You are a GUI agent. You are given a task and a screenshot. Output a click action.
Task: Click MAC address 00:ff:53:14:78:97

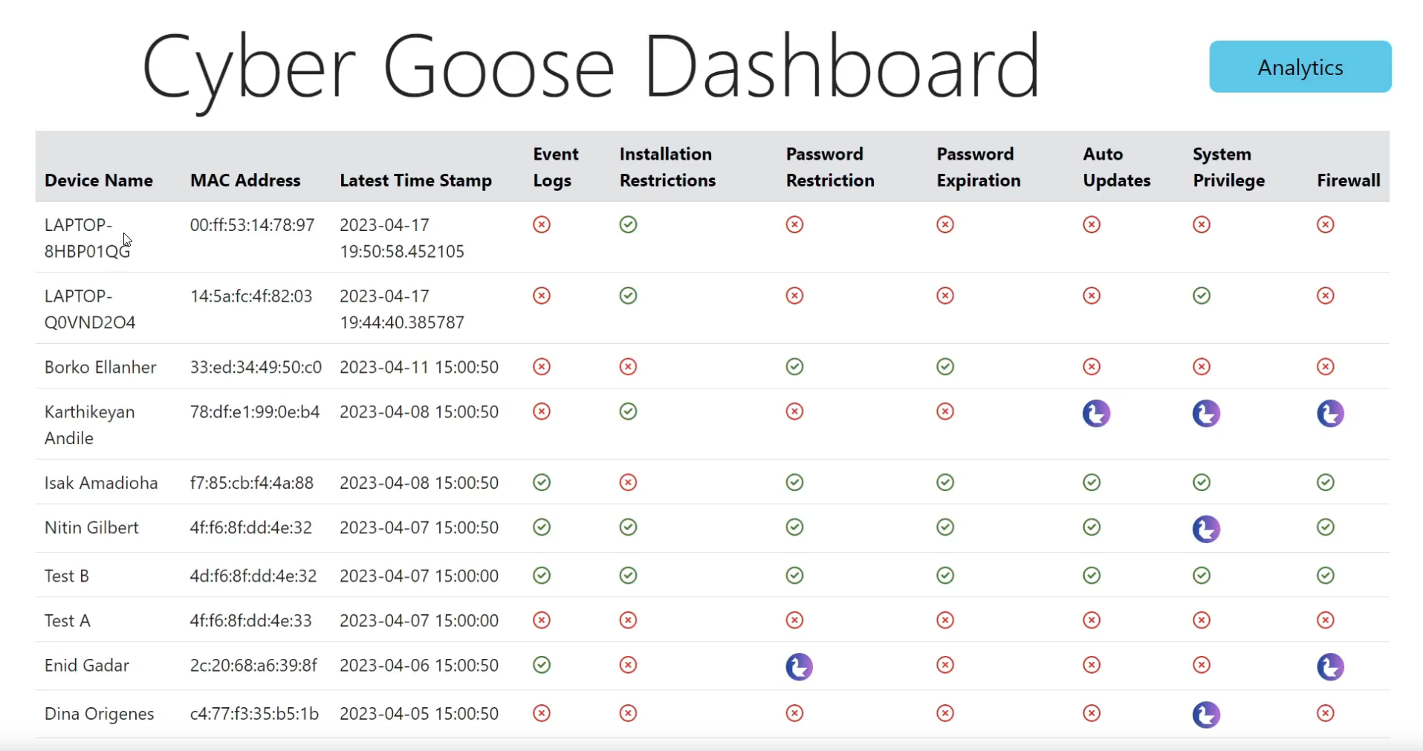coord(253,224)
